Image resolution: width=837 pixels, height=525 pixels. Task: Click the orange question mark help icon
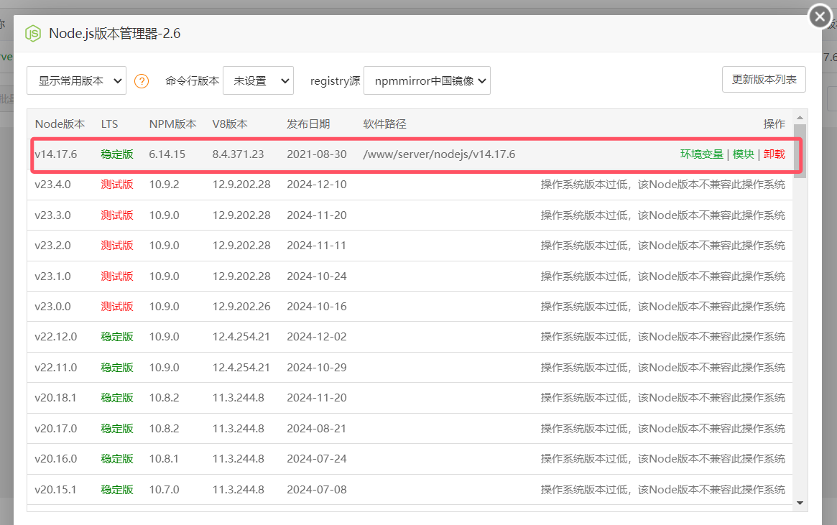[x=142, y=81]
